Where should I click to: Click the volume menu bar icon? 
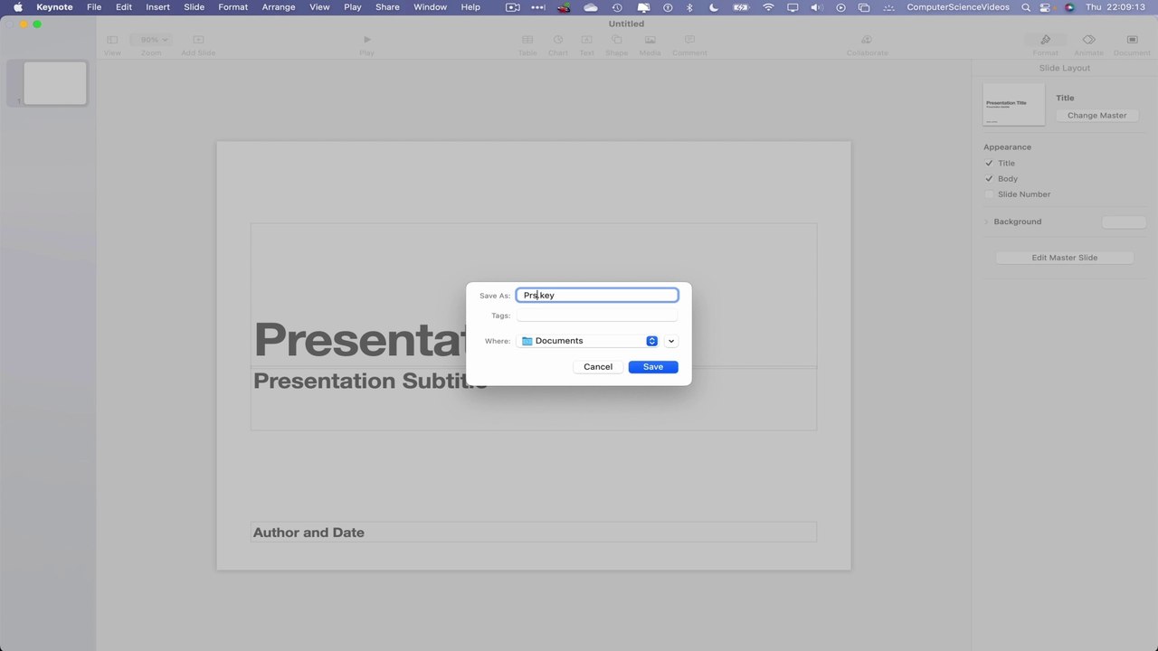tap(817, 7)
